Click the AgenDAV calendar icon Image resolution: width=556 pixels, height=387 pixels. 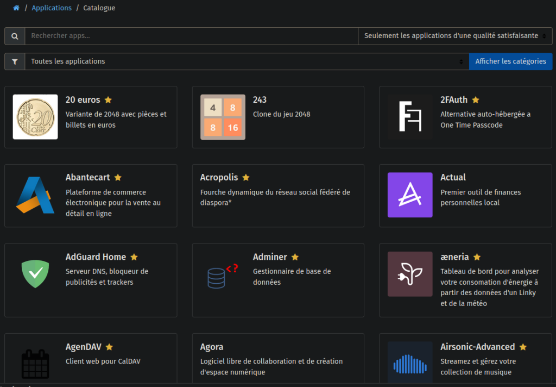[x=35, y=363]
